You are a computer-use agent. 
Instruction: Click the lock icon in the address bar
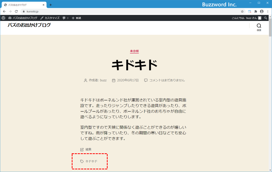24,12
